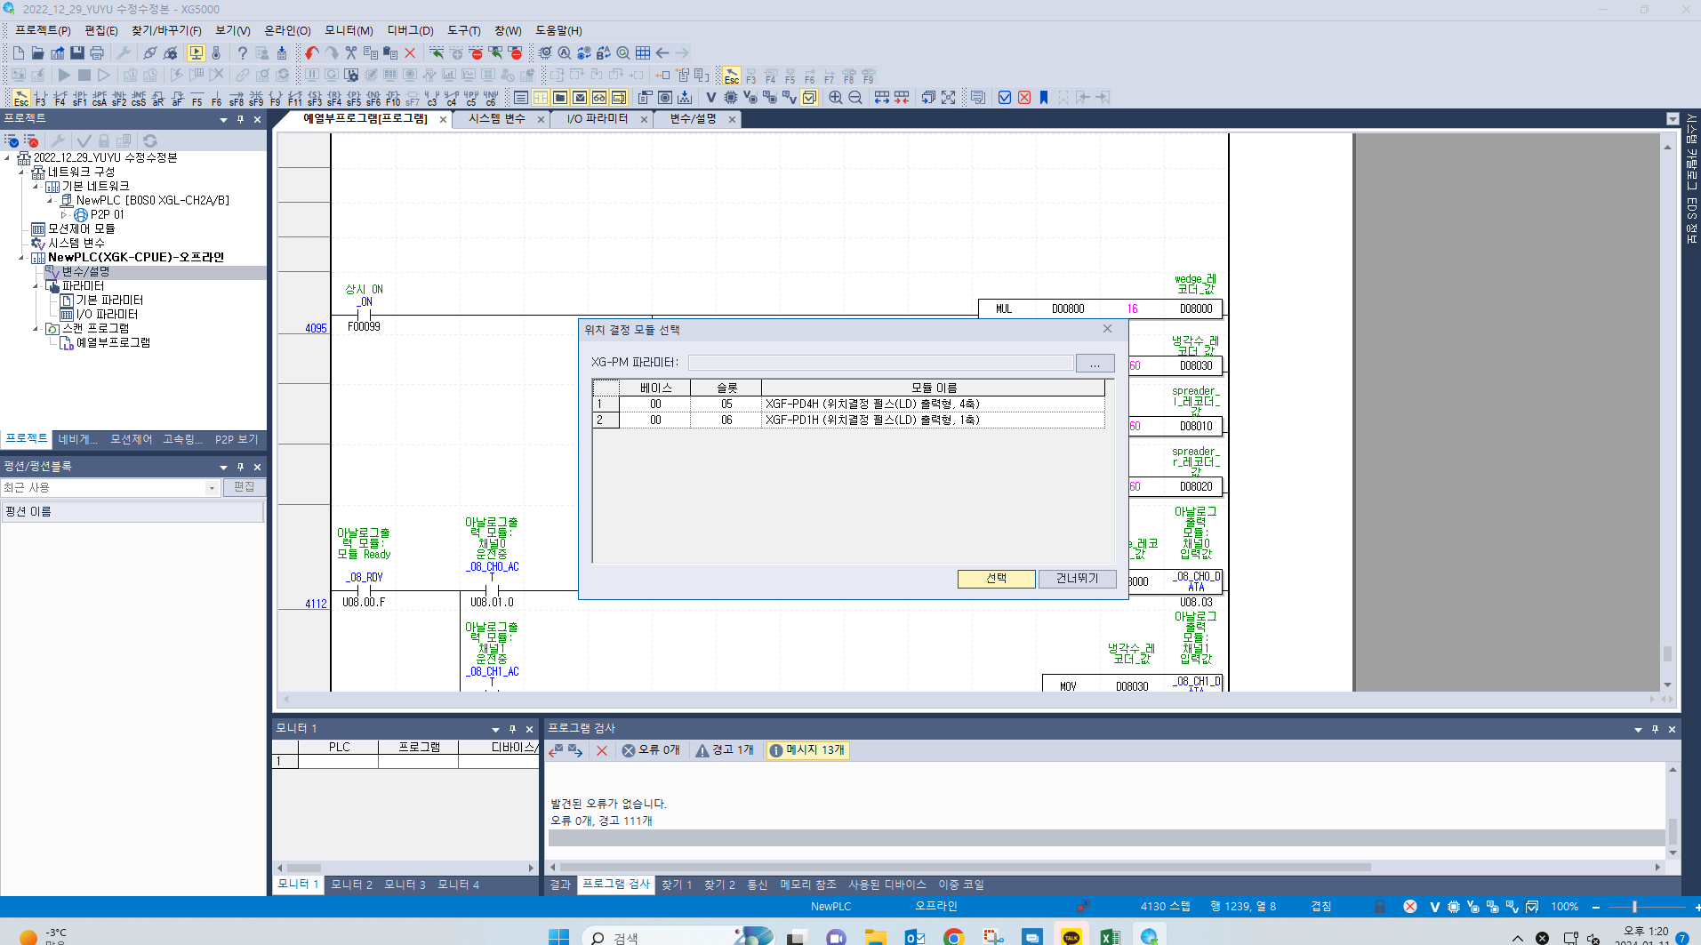Click the Print icon in toolbar

click(97, 53)
